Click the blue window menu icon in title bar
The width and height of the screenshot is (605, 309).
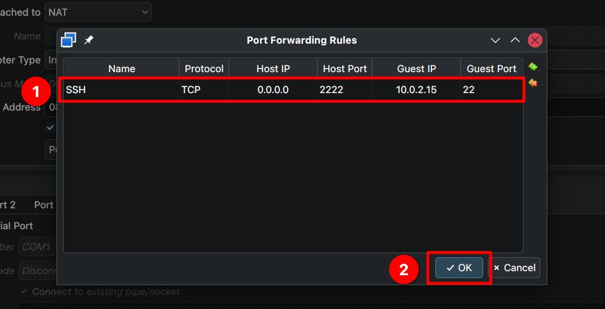pos(68,40)
